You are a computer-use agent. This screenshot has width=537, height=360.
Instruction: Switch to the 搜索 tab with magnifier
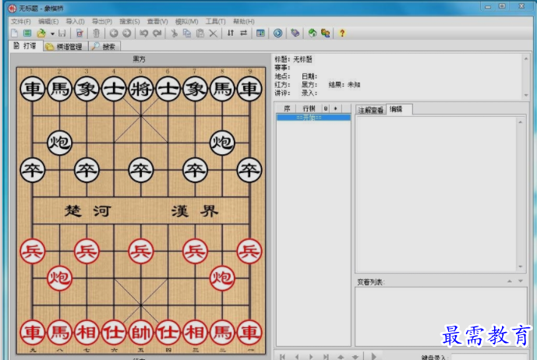(x=104, y=47)
